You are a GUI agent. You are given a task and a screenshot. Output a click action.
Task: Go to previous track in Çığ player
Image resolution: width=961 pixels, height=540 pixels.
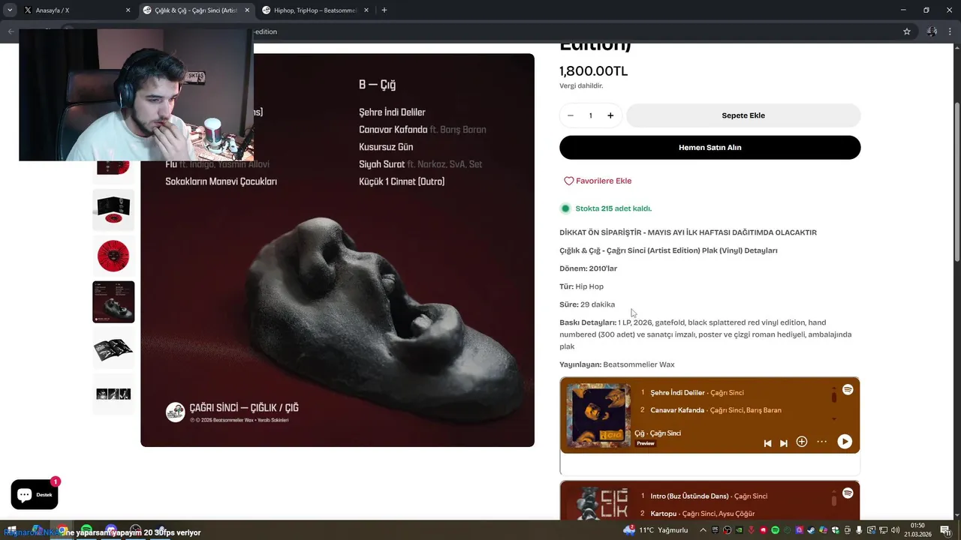[767, 443]
